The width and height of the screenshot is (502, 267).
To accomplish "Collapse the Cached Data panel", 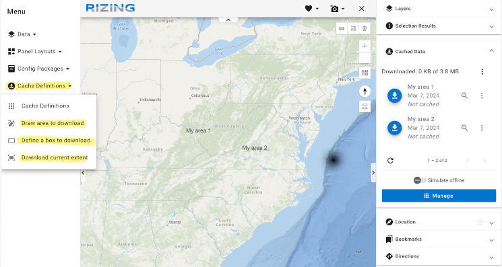I will [491, 51].
